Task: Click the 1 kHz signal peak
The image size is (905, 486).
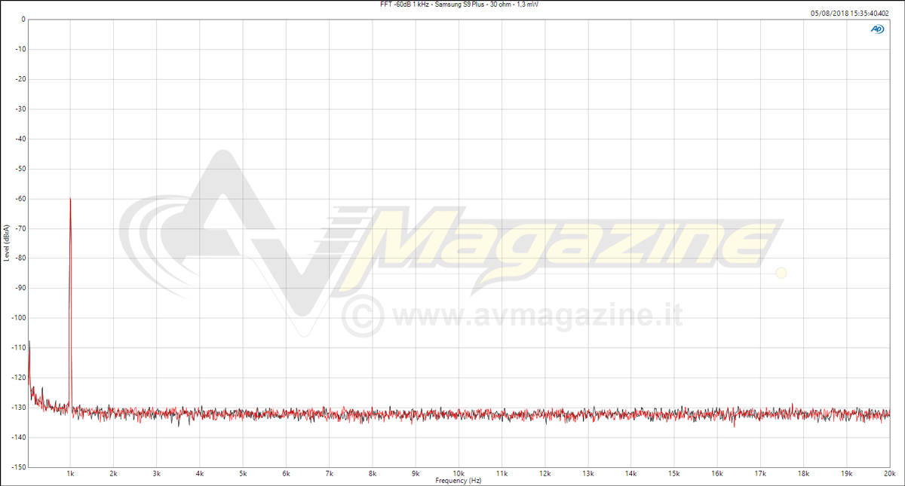Action: [x=70, y=199]
